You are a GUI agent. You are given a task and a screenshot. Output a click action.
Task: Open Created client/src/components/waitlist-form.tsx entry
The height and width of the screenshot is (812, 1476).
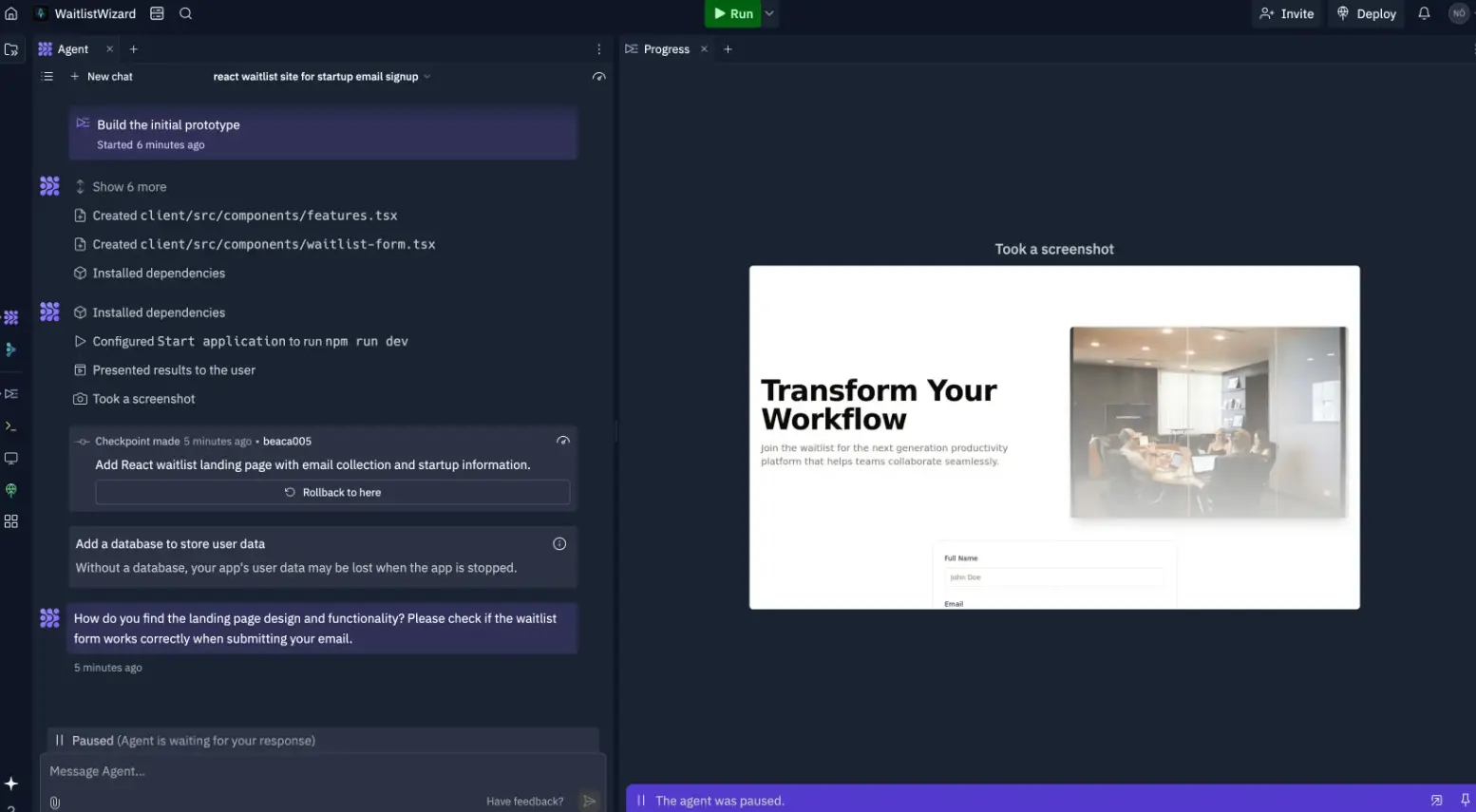(255, 244)
